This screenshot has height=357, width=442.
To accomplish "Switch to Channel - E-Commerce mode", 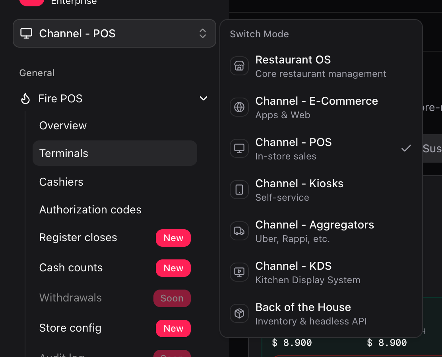I will pyautogui.click(x=321, y=107).
